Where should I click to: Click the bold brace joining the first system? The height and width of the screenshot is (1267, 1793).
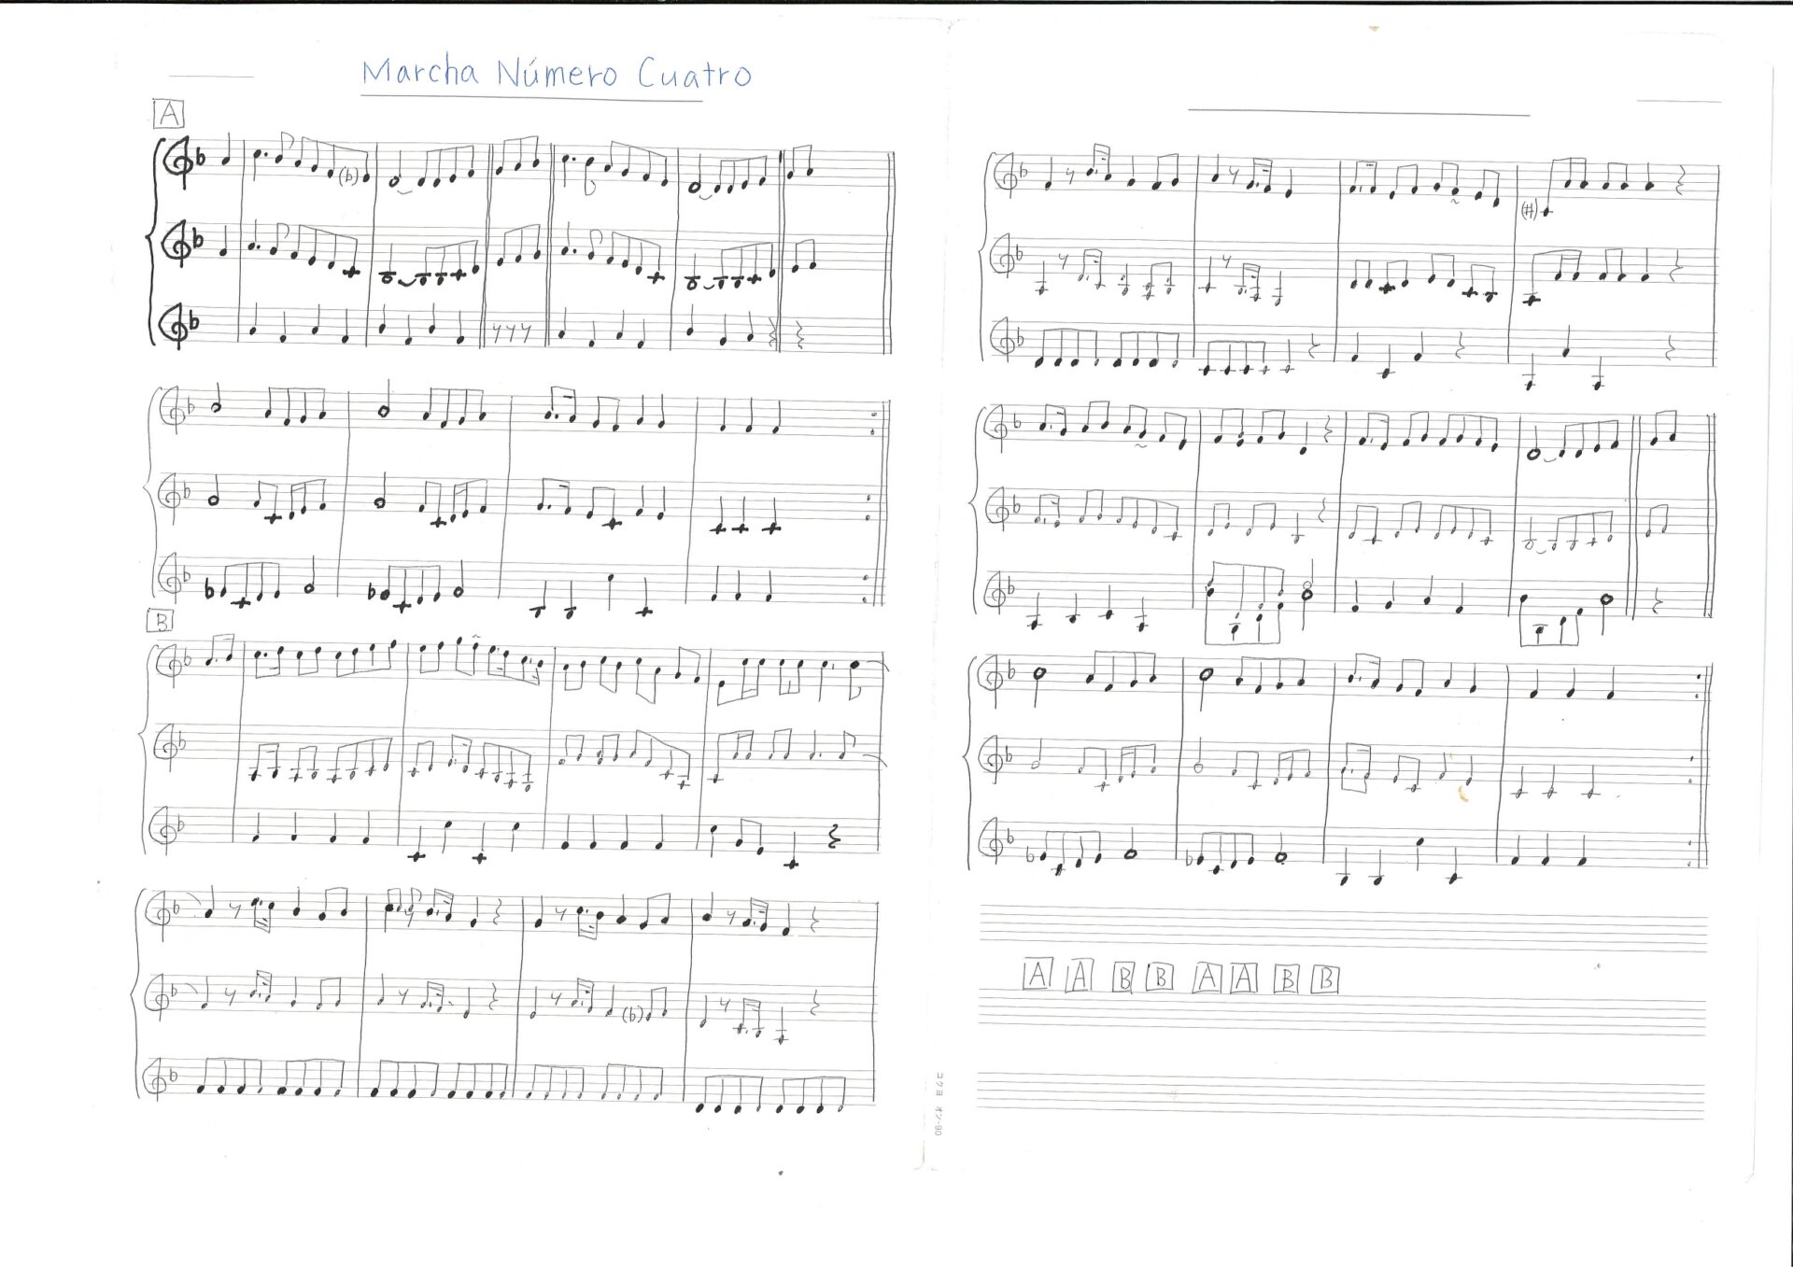click(x=153, y=243)
